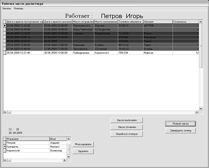Click the Заказ отменен button
Image resolution: width=209 pixels, height=168 pixels.
pos(127,127)
